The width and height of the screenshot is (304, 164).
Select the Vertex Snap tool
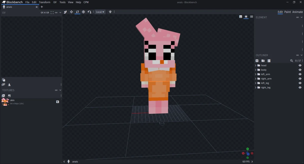pyautogui.click(x=65, y=12)
